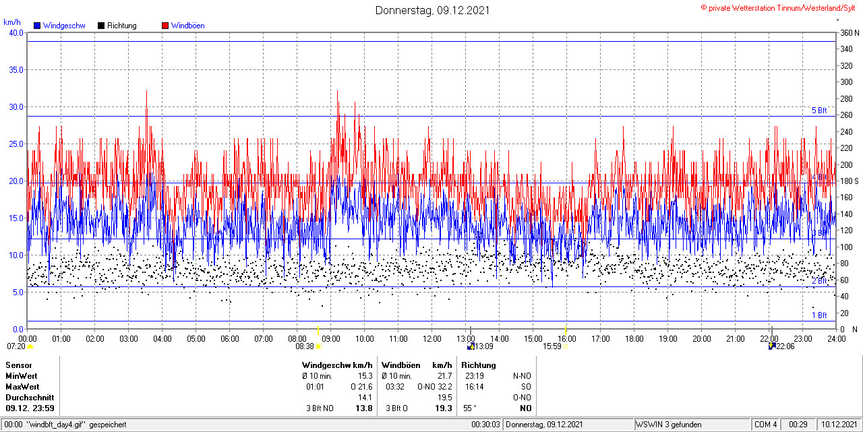This screenshot has height=432, width=863.
Task: Click the 3 Bft NO value
Action: tap(320, 408)
